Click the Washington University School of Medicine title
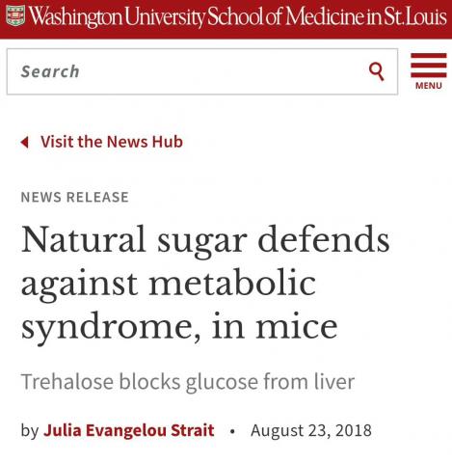The width and height of the screenshot is (452, 463). point(238,16)
